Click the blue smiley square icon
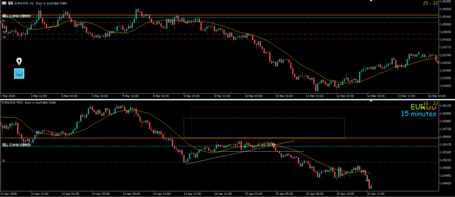The image size is (455, 197). [19, 74]
